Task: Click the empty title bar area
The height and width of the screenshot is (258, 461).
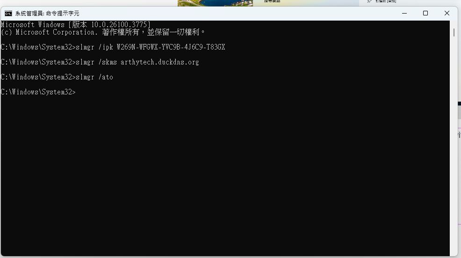Action: pos(235,14)
